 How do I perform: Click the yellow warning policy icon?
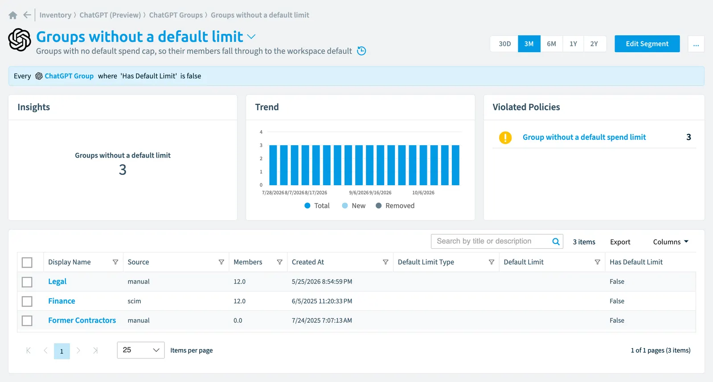click(505, 138)
